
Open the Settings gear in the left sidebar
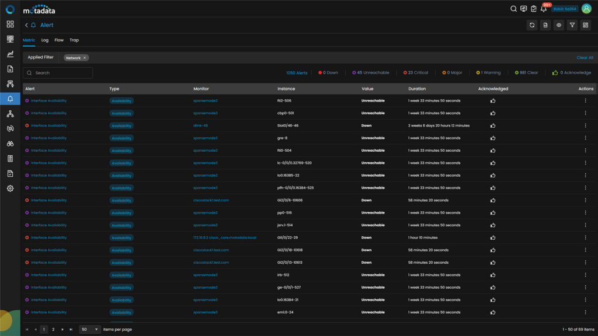click(9, 188)
